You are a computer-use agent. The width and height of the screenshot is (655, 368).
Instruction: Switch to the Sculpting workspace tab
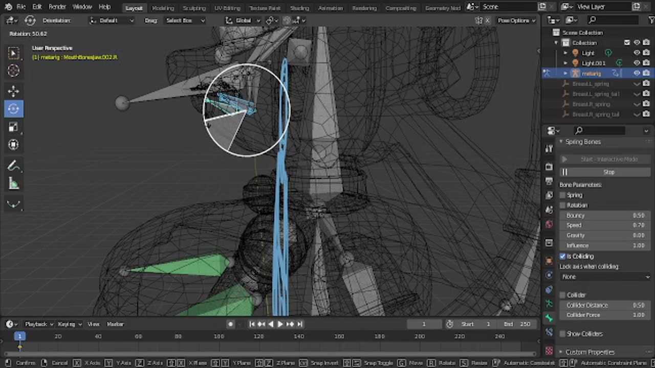[194, 8]
